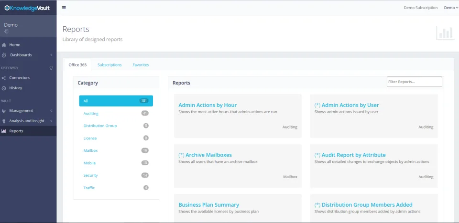Click the 14 badge beside Security
The height and width of the screenshot is (223, 459).
pyautogui.click(x=145, y=175)
